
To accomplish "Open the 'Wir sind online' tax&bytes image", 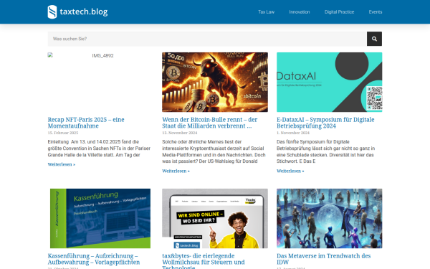I will click(x=215, y=218).
